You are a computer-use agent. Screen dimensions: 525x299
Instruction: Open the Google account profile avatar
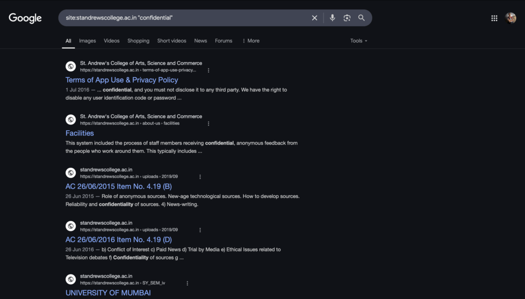point(511,18)
